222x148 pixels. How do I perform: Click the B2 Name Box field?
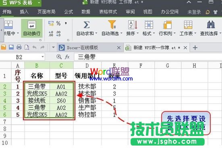click(23, 57)
